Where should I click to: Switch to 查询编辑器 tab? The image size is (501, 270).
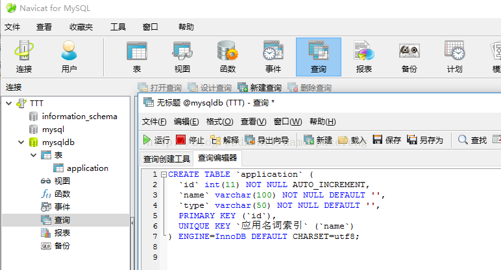click(x=217, y=158)
